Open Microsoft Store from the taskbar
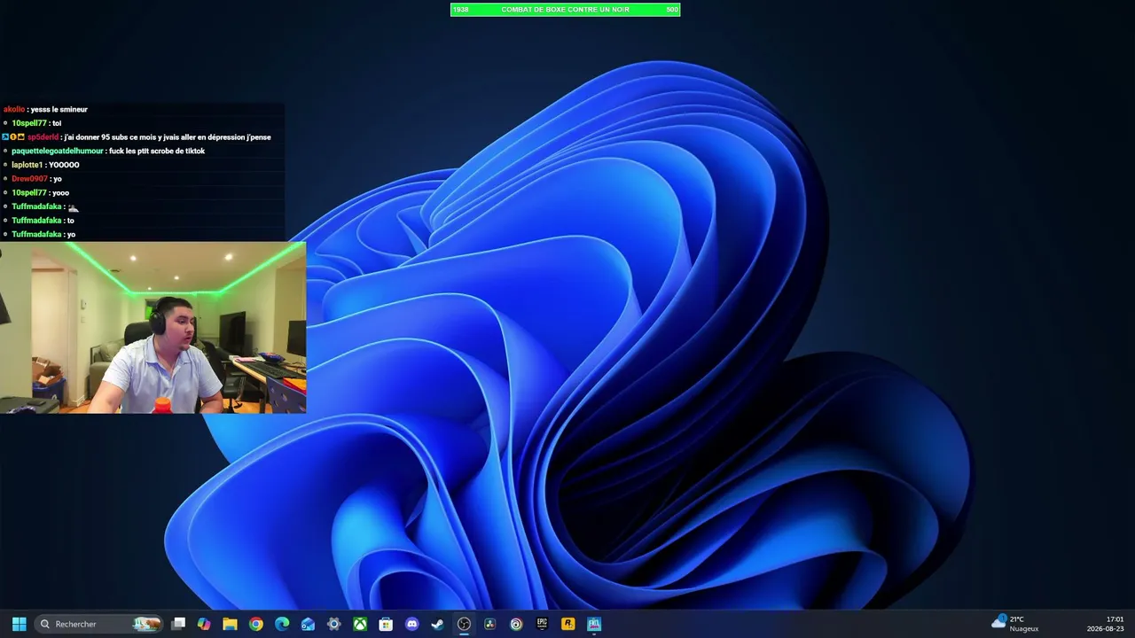The height and width of the screenshot is (638, 1135). 386,624
